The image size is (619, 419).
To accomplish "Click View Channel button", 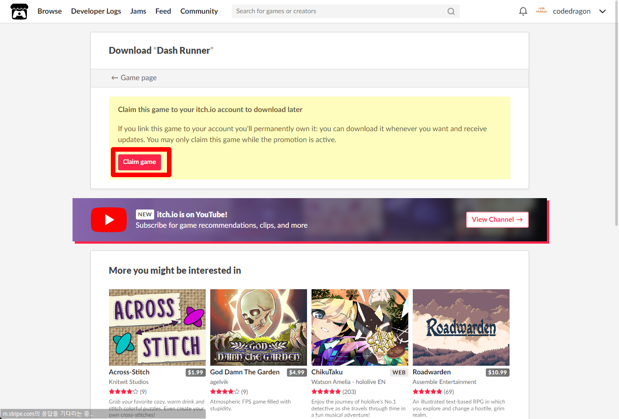I will click(x=497, y=220).
